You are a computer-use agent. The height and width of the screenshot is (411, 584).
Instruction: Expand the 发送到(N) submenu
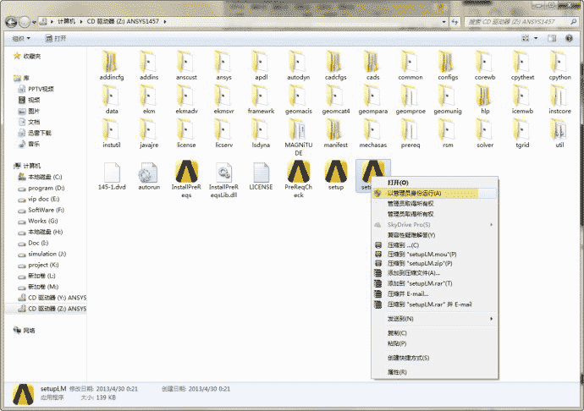coord(435,319)
